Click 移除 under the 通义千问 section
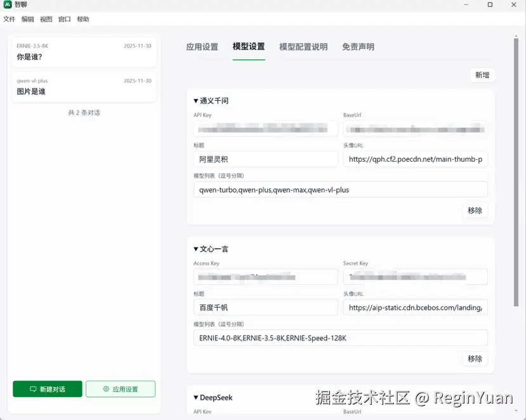This screenshot has width=526, height=420. click(x=475, y=210)
